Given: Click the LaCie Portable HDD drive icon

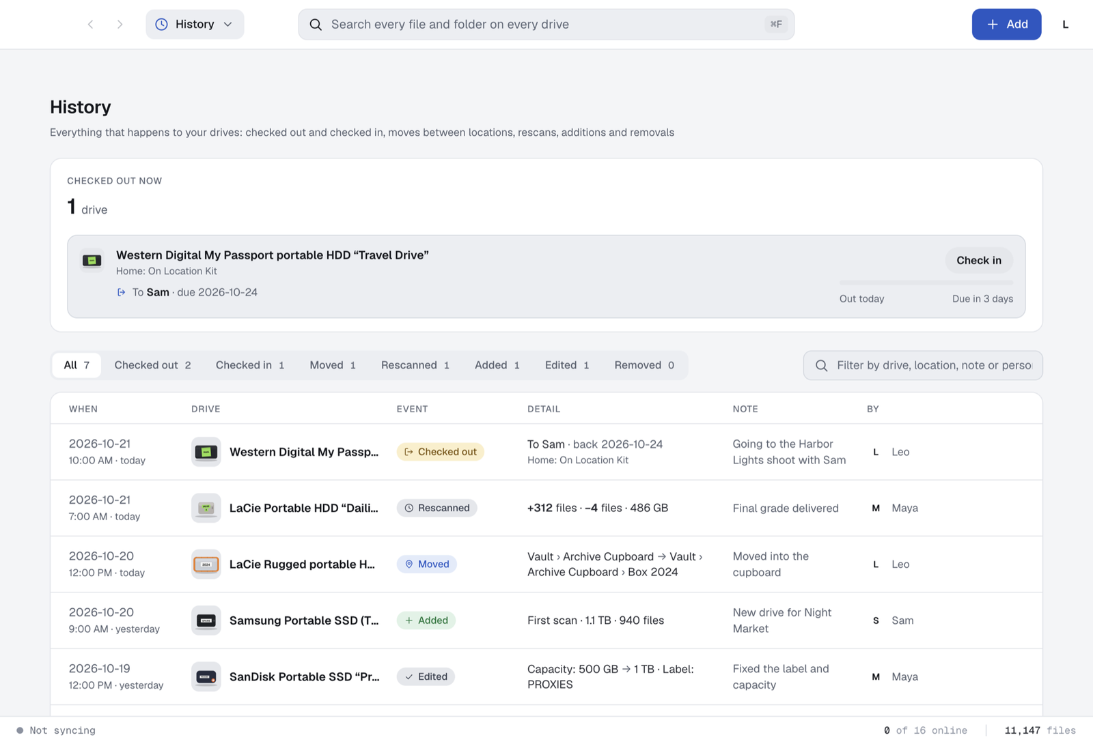Looking at the screenshot, I should pos(206,508).
